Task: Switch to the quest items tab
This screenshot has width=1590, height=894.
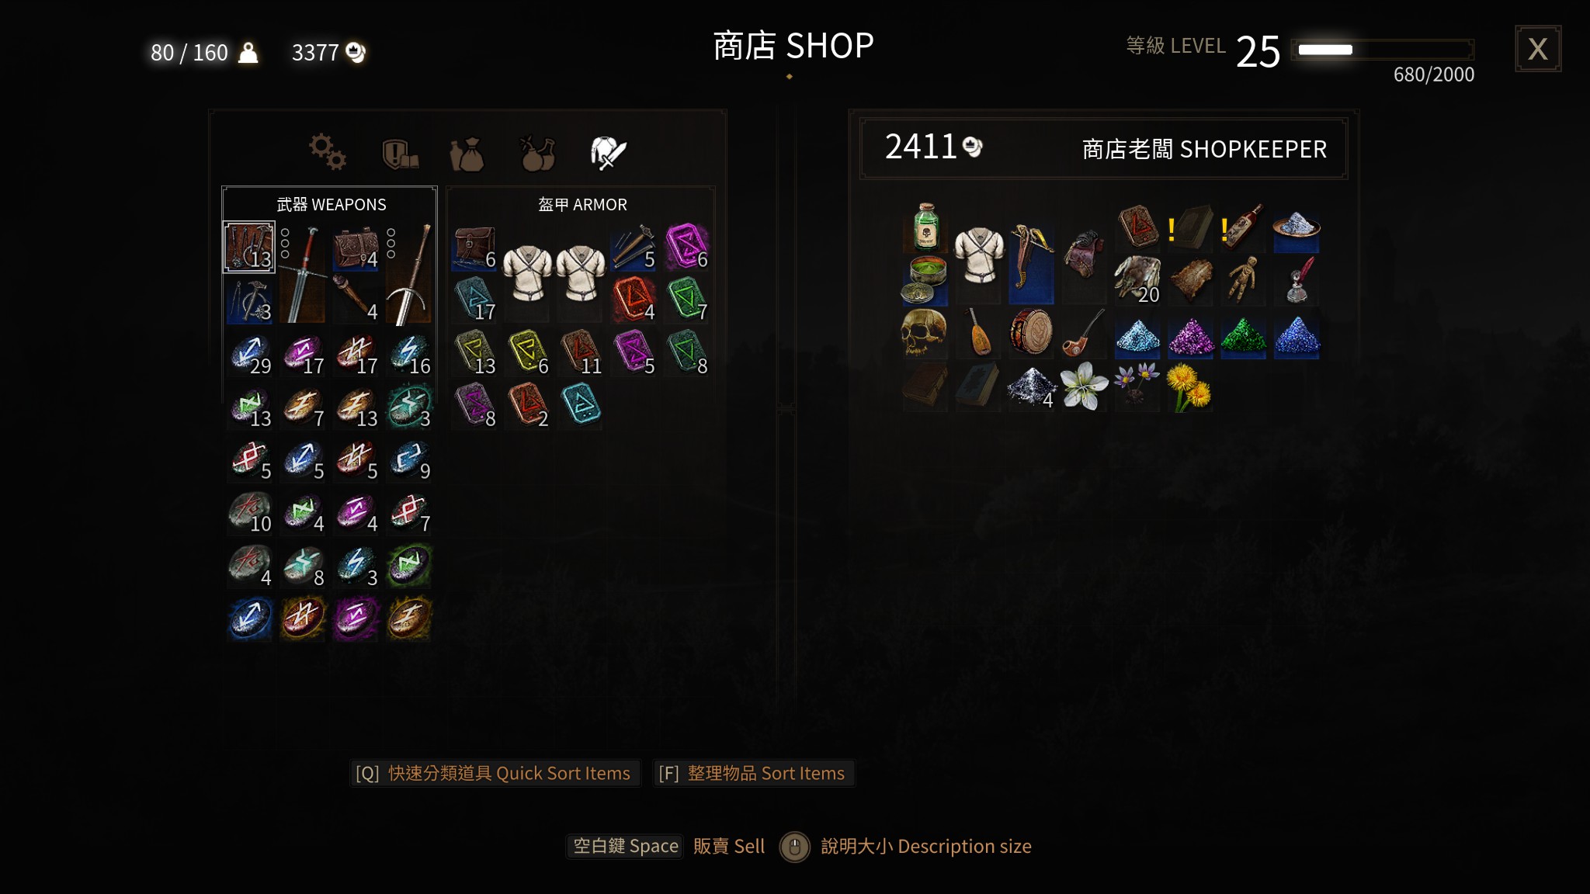Action: [400, 153]
